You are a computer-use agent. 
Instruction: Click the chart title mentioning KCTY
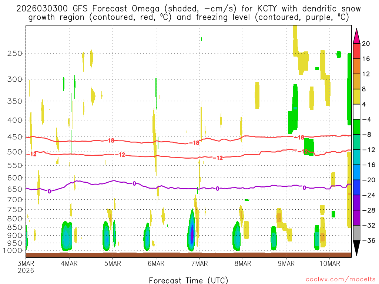[188, 9]
